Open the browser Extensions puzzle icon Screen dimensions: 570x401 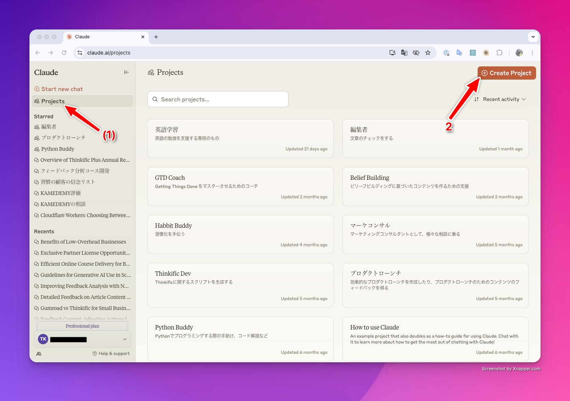click(x=499, y=53)
